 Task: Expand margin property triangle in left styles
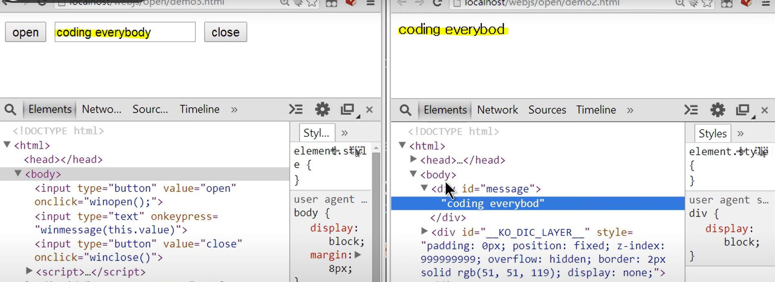pos(358,255)
